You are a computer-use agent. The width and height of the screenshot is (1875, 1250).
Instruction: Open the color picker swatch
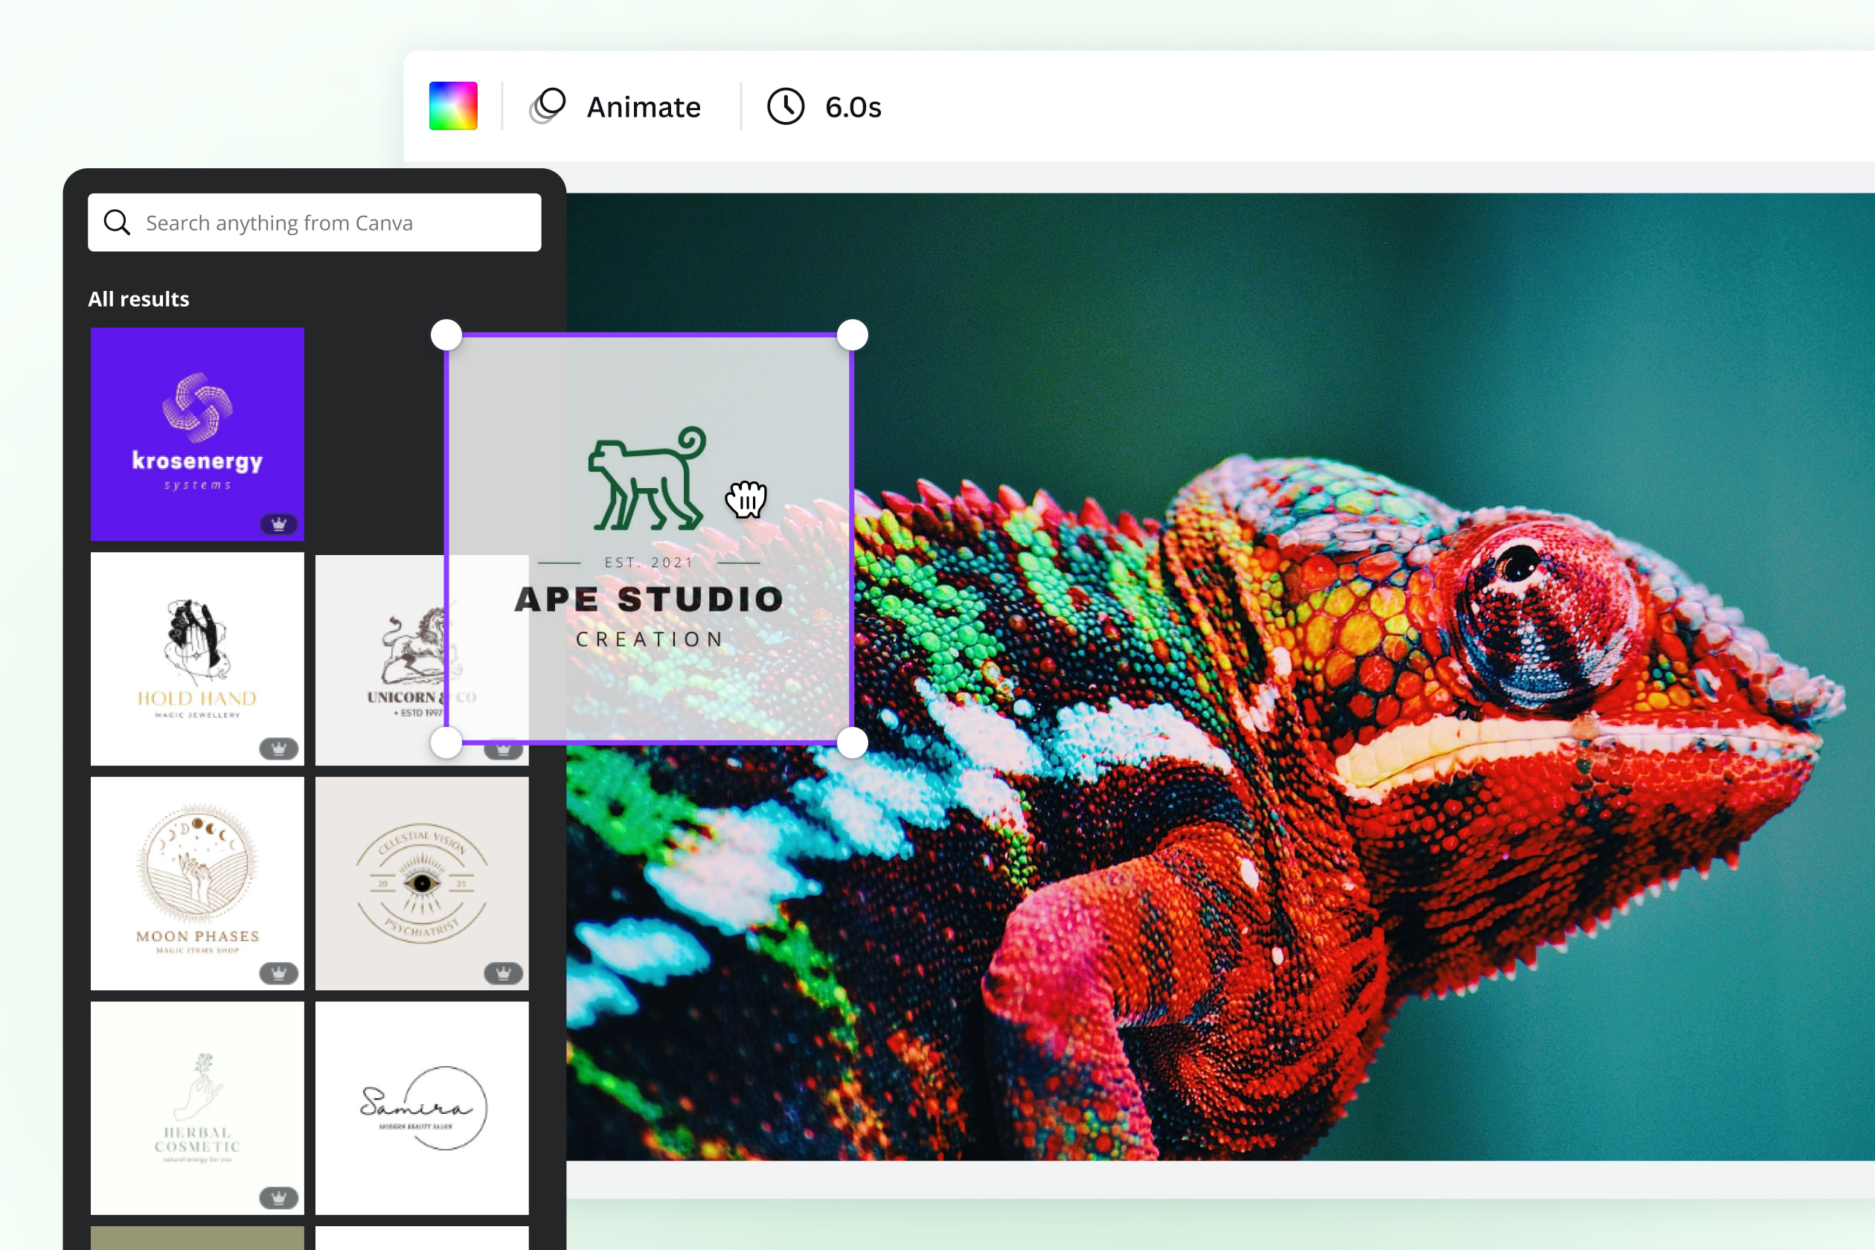click(453, 106)
